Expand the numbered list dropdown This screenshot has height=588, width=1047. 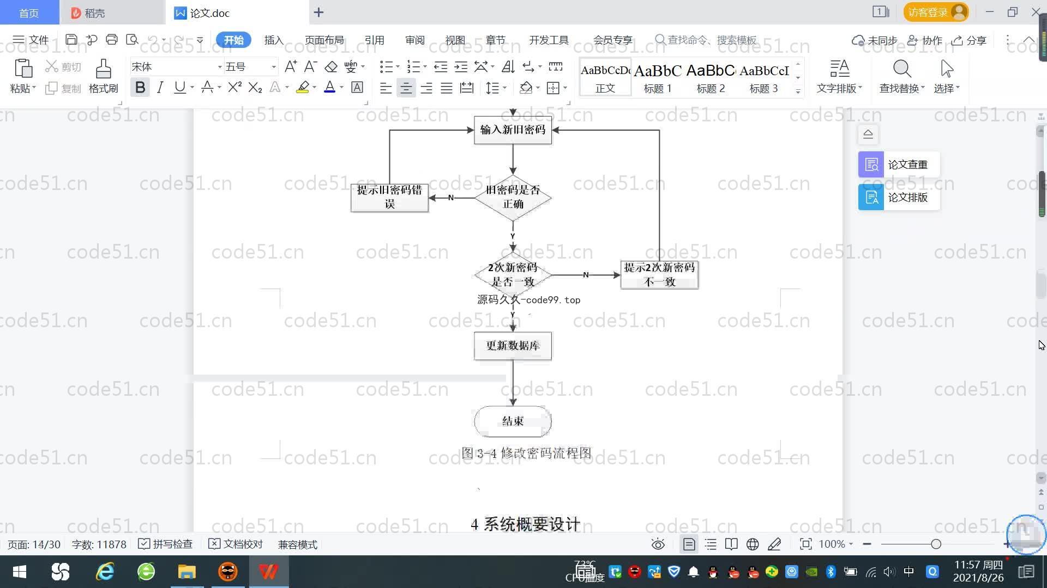[x=425, y=67]
